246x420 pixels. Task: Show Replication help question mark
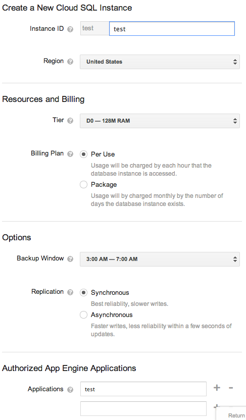pos(70,292)
